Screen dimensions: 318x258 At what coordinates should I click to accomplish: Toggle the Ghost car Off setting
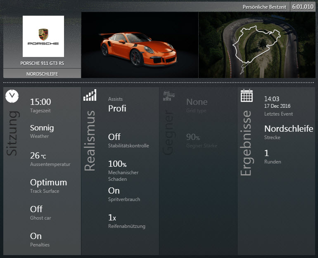coord(36,209)
